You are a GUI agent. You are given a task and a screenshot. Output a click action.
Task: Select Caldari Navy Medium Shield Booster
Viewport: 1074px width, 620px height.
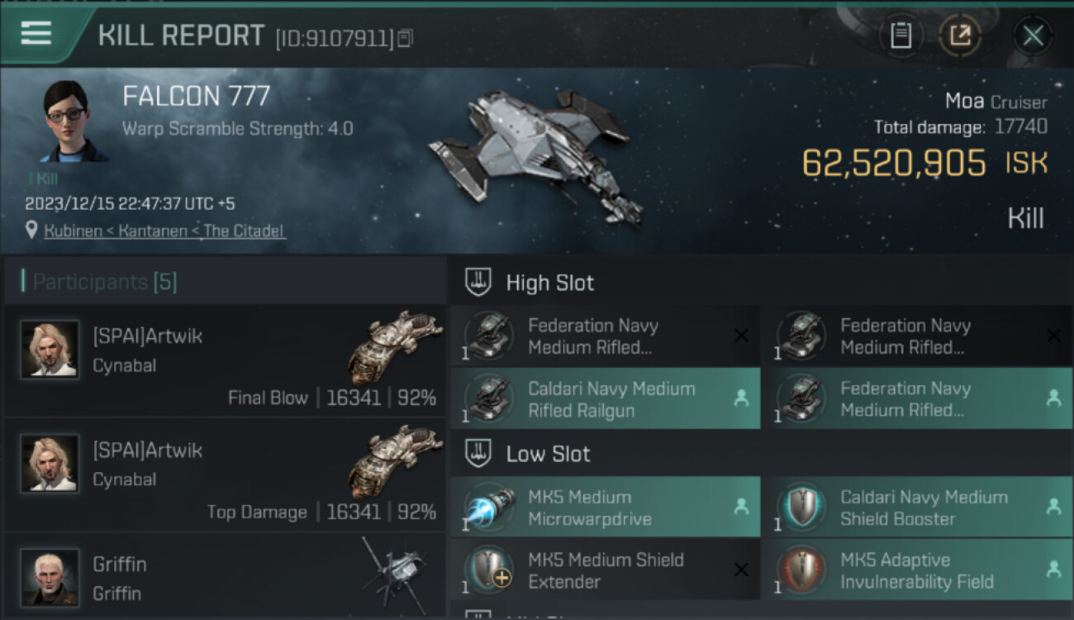[x=917, y=508]
